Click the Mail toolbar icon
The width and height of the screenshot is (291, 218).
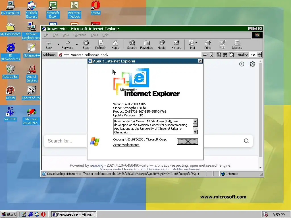pyautogui.click(x=192, y=45)
